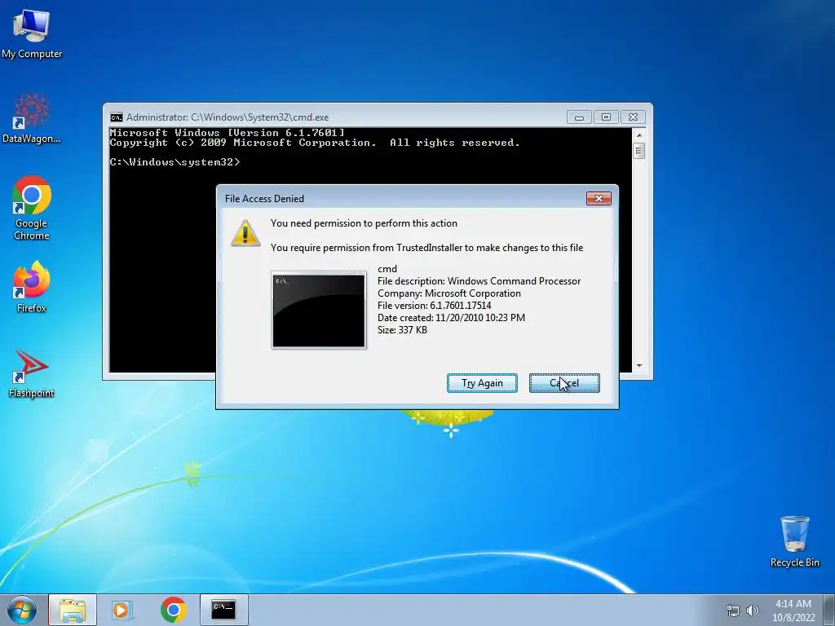Click the TrustedInstaller permission message

click(x=426, y=248)
